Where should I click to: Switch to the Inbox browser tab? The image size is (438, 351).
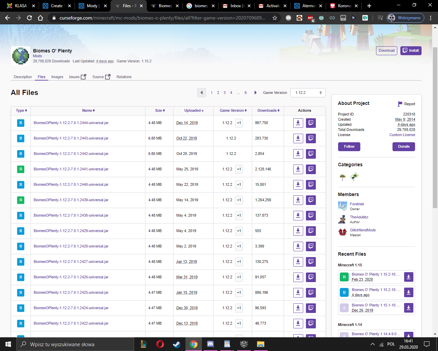pyautogui.click(x=236, y=6)
